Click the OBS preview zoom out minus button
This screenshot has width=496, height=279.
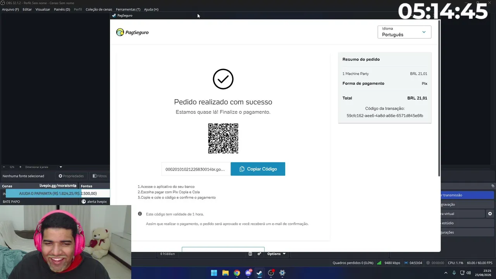point(4,167)
